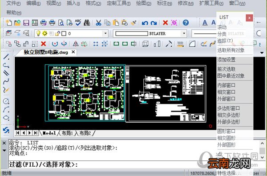Click the underlined A text style icon
The height and width of the screenshot is (176, 267).
(x=205, y=23)
